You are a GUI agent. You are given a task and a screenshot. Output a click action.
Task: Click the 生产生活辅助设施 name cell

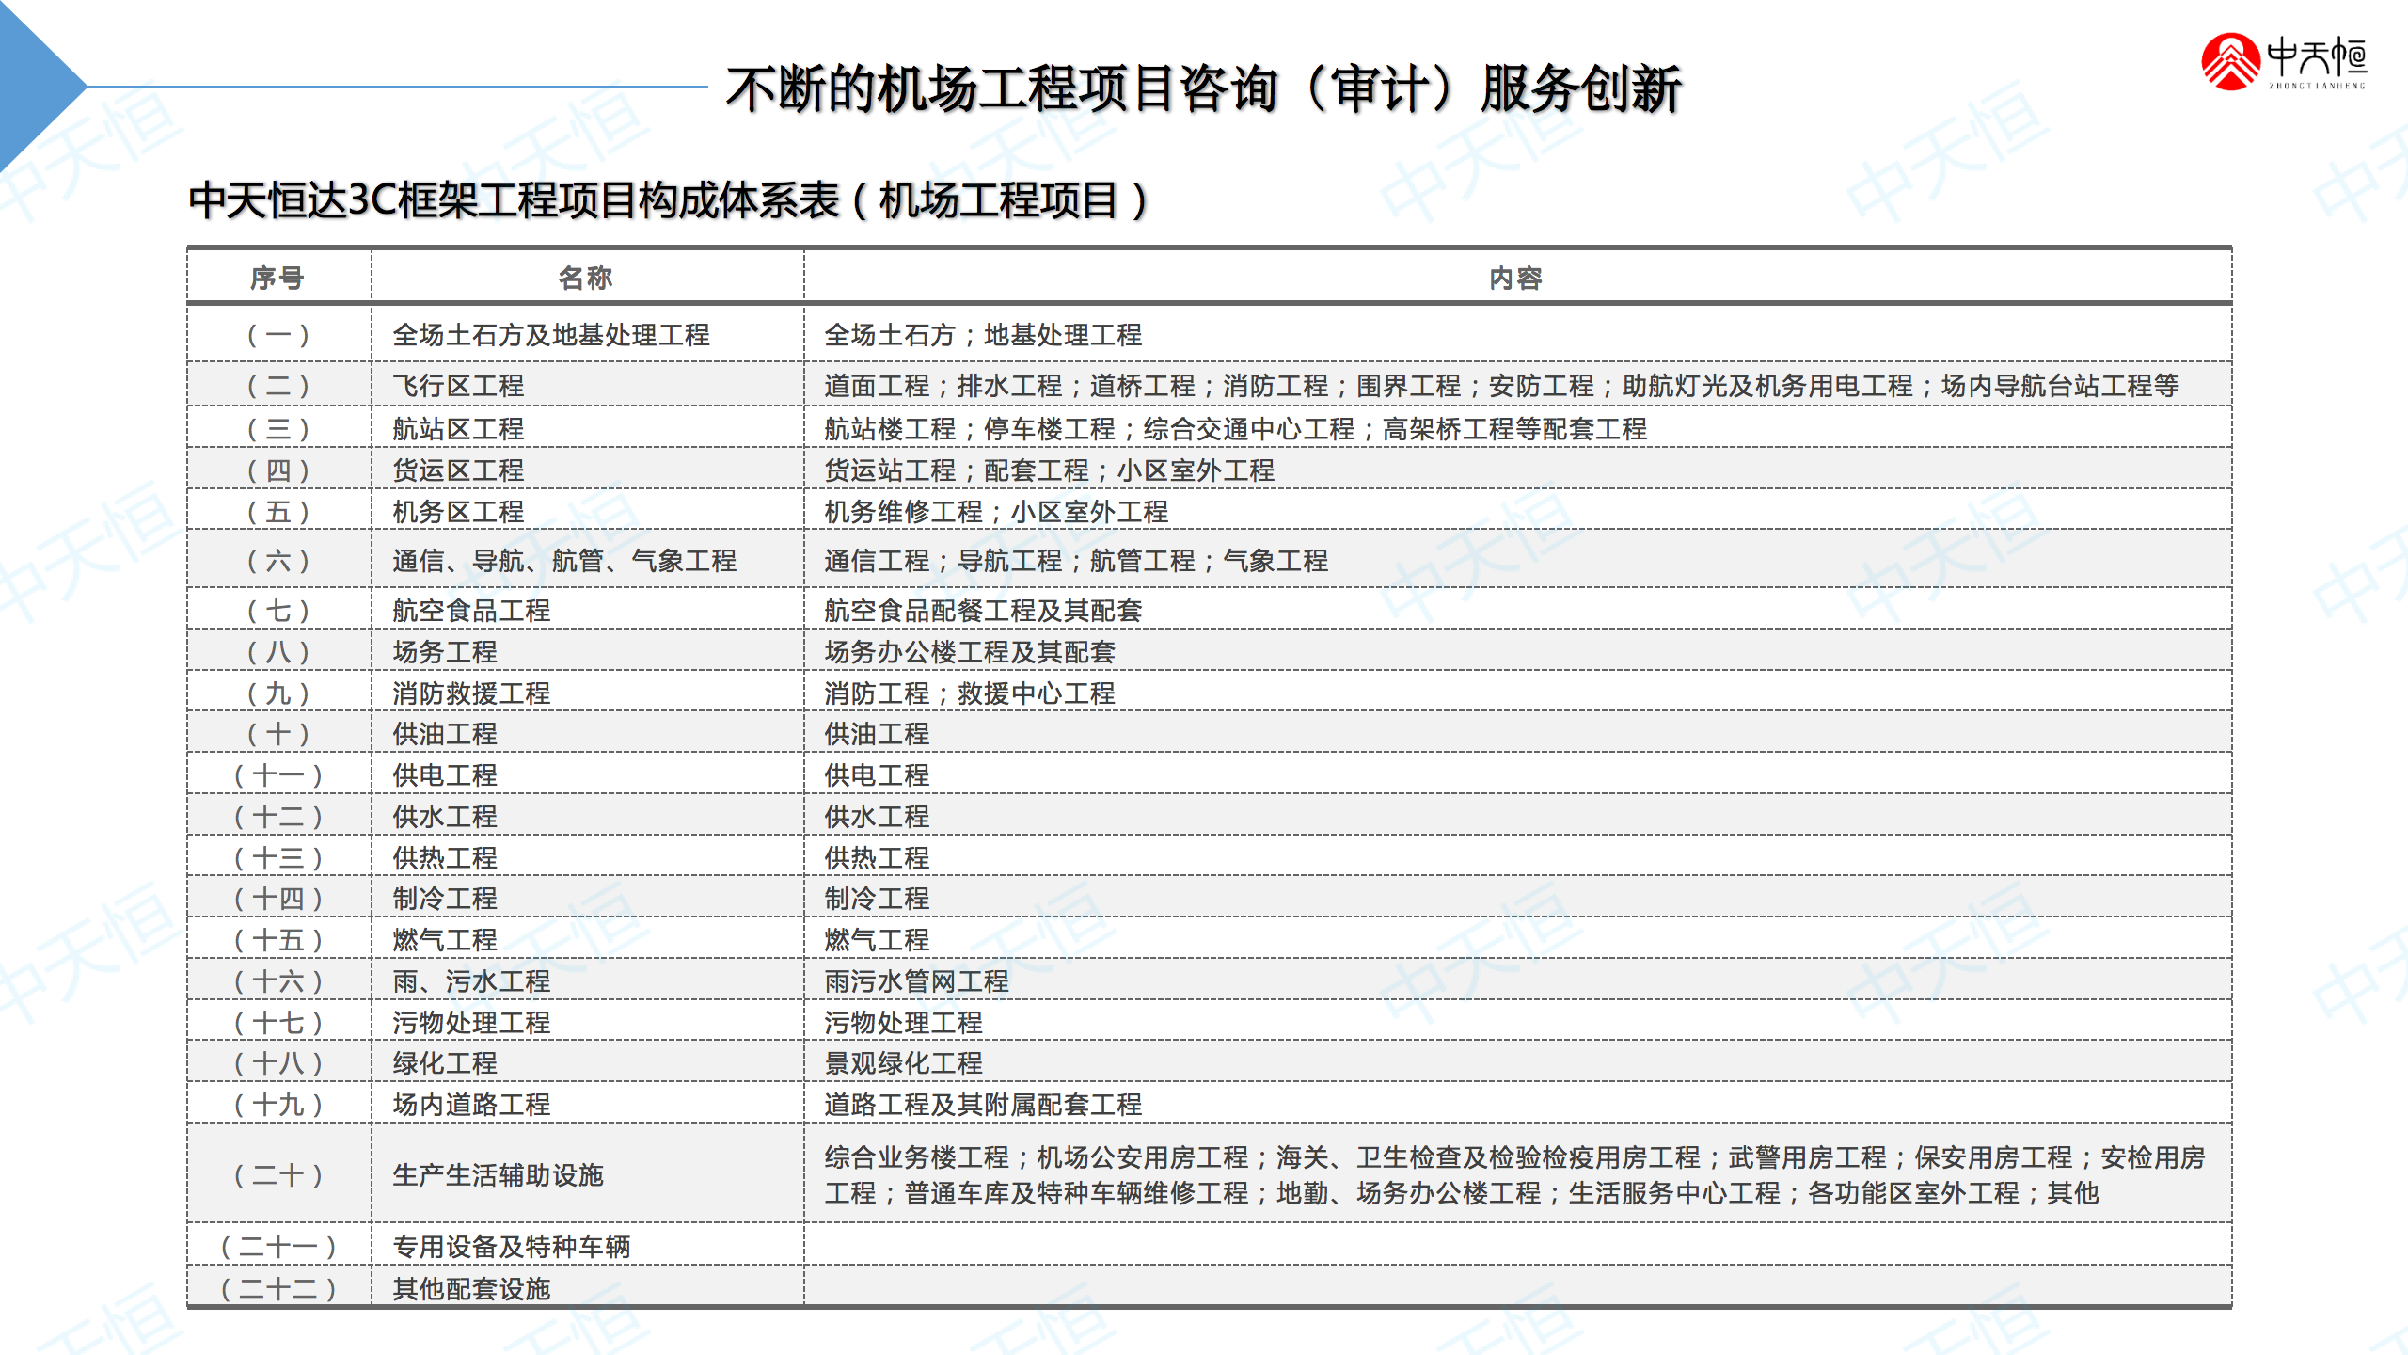click(x=498, y=1175)
